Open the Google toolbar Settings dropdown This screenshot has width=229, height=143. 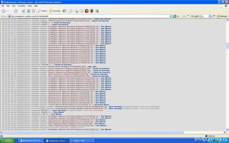222,16
